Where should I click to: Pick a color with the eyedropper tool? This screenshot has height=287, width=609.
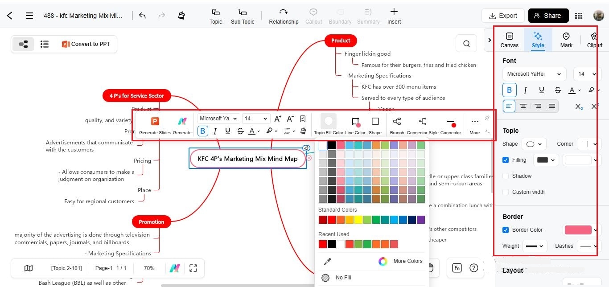tap(327, 262)
